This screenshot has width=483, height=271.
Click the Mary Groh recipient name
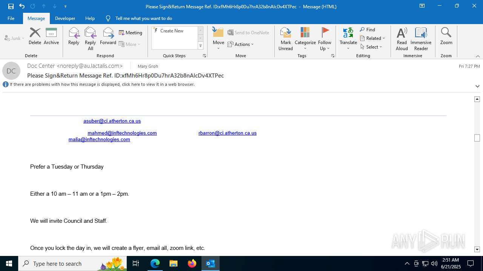pos(148,66)
